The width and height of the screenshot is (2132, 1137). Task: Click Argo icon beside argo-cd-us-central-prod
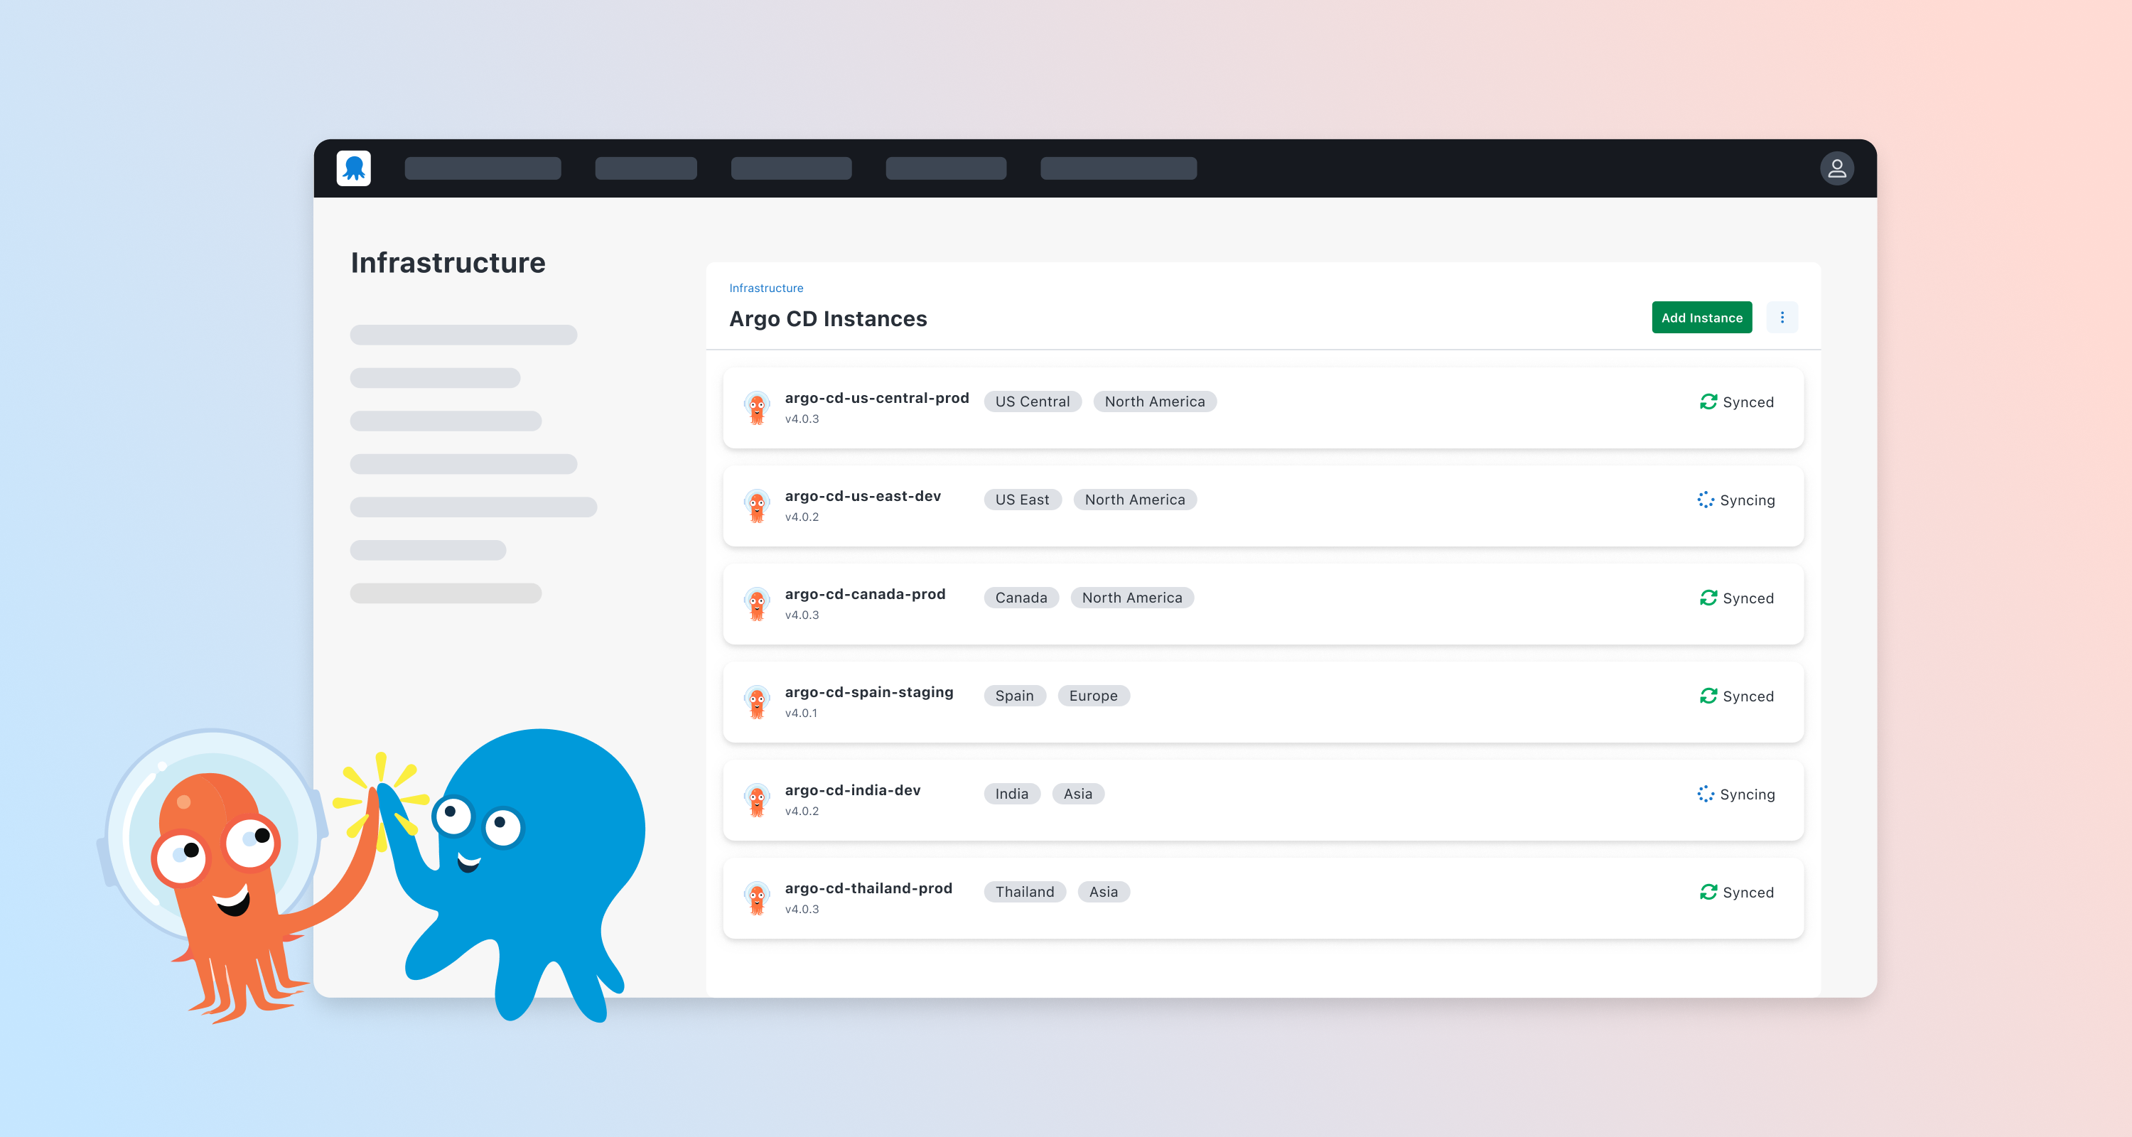point(756,408)
